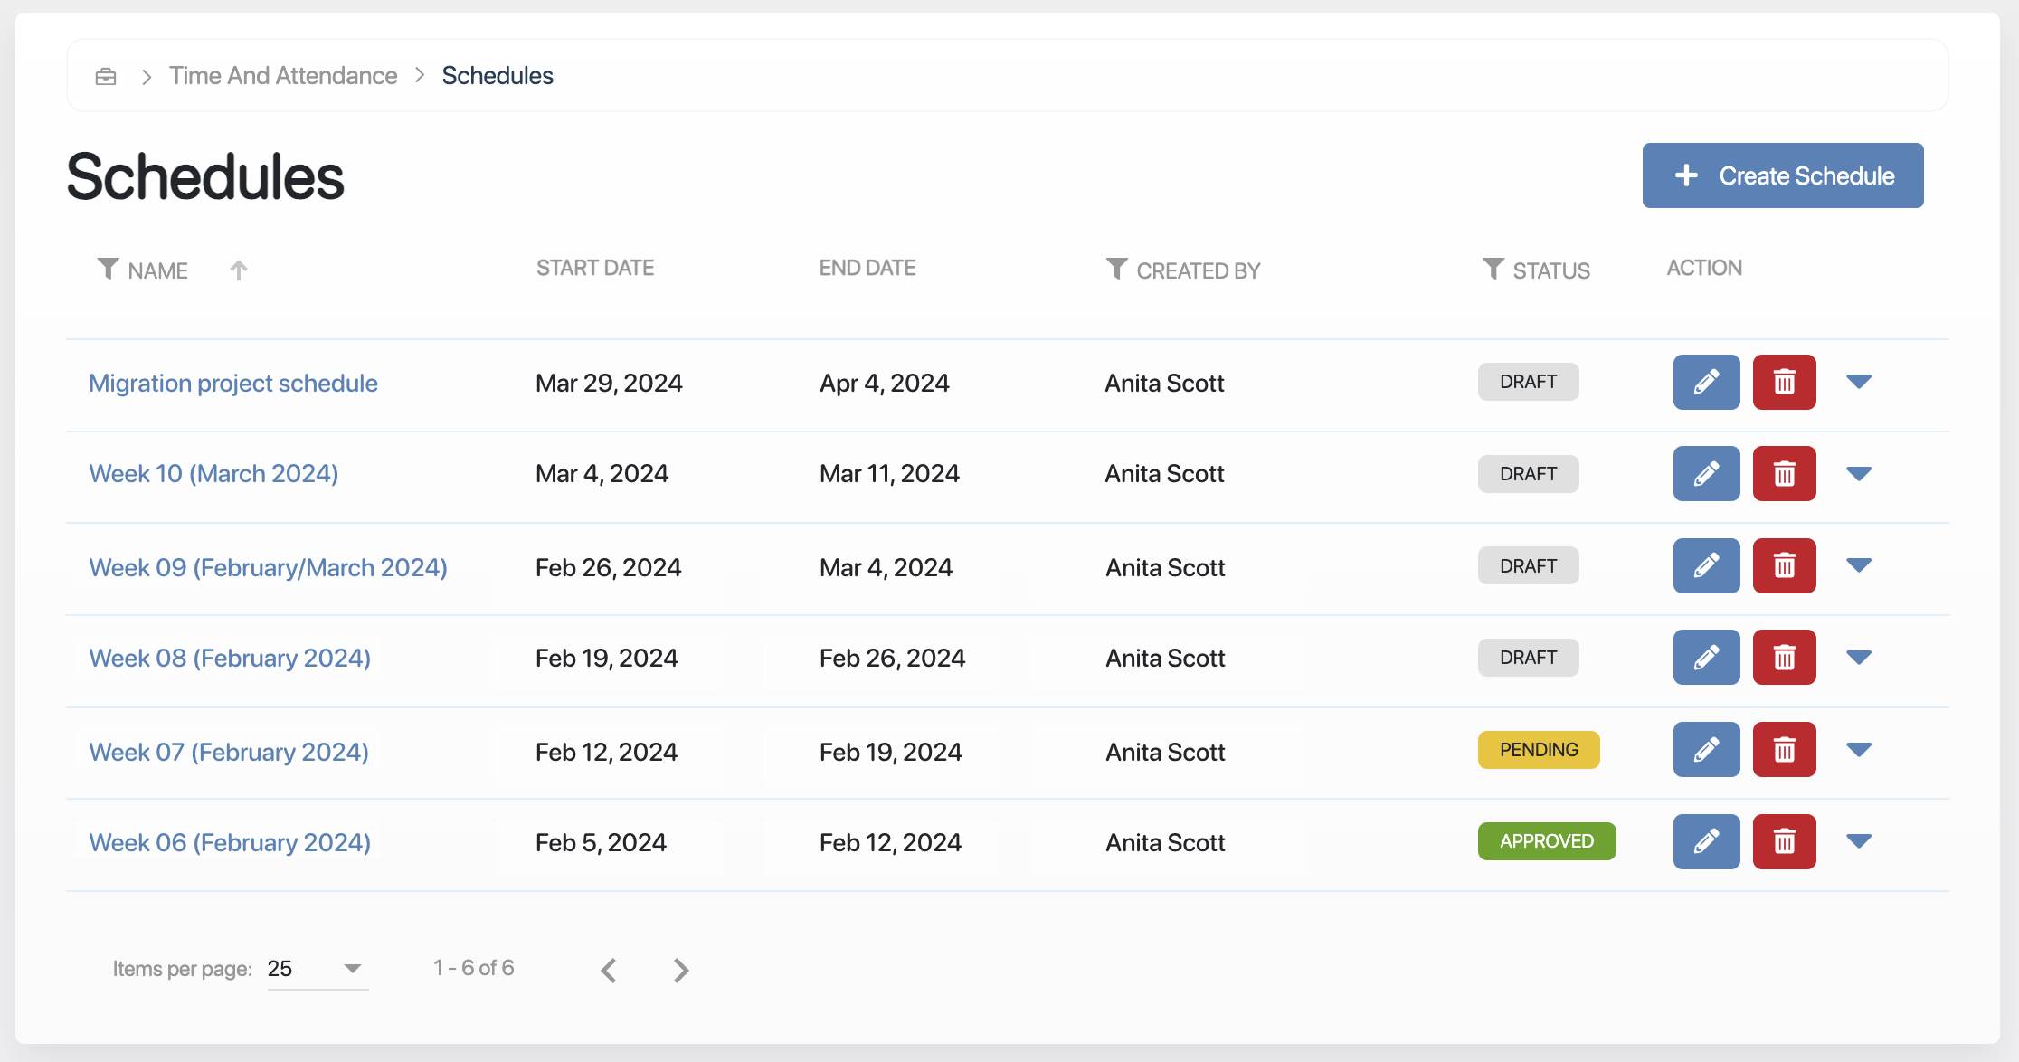Open Items per page dropdown
This screenshot has height=1062, width=2019.
coord(318,969)
